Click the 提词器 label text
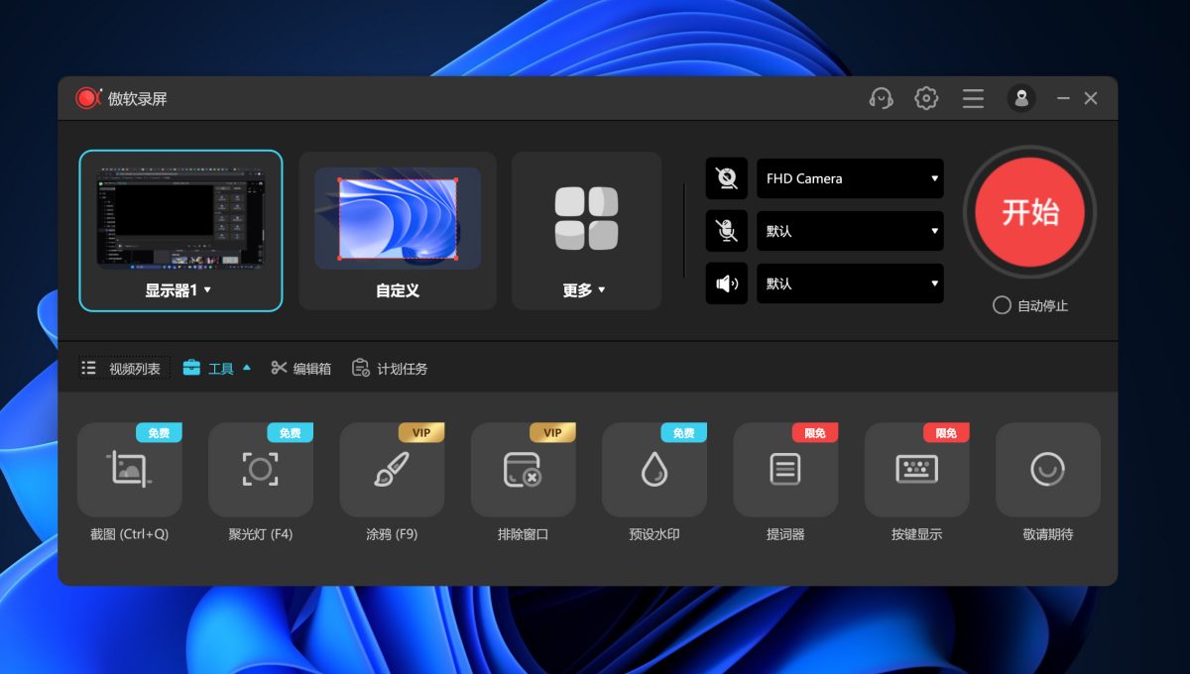Viewport: 1190px width, 674px height. pyautogui.click(x=785, y=534)
